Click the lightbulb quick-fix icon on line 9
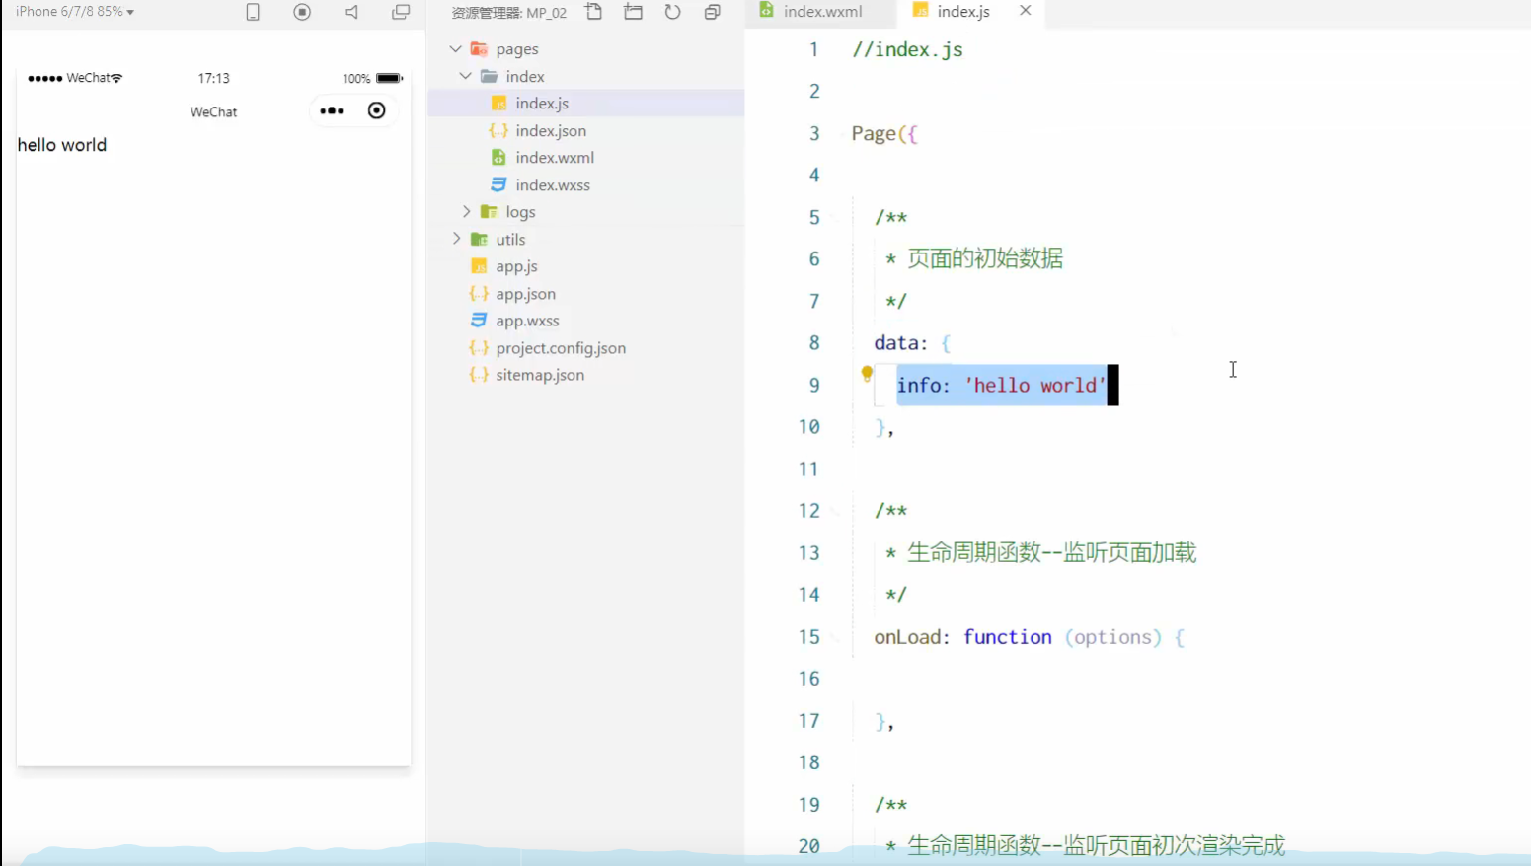Screen dimensions: 1531x866 click(x=867, y=374)
